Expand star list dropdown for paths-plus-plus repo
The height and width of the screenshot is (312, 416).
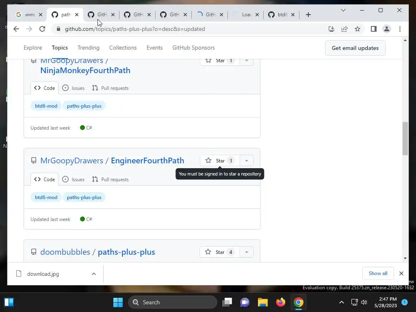(x=247, y=252)
